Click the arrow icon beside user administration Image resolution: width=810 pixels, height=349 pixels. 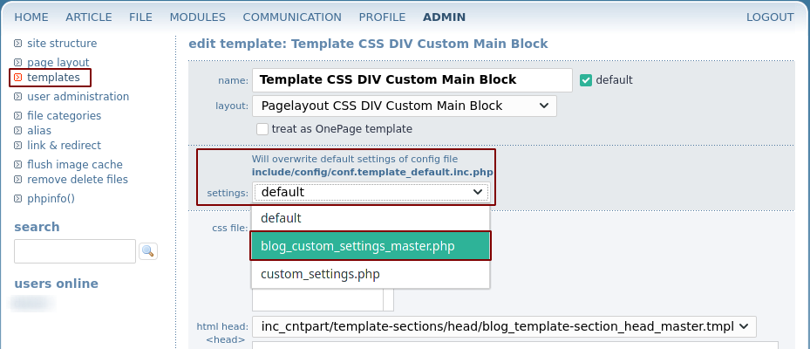coord(18,97)
